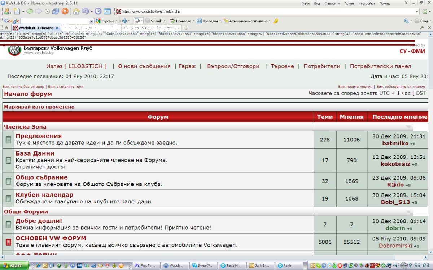The image size is (433, 270).
Task: Expand the Автоматично попълване dropdown
Action: [269, 21]
